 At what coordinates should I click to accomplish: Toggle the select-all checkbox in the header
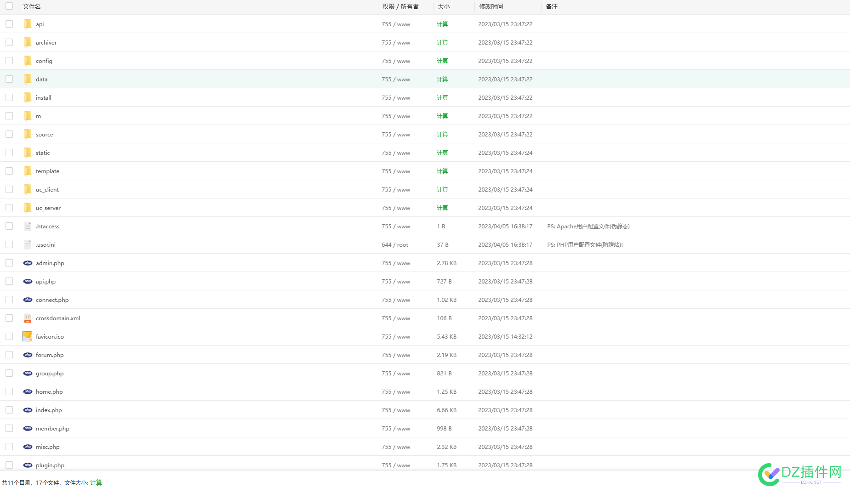tap(9, 6)
